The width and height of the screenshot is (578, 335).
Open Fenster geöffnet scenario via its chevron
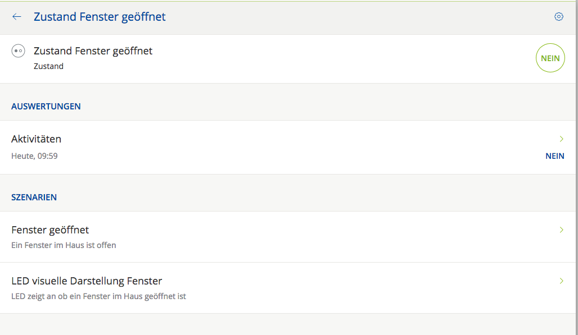(x=561, y=230)
